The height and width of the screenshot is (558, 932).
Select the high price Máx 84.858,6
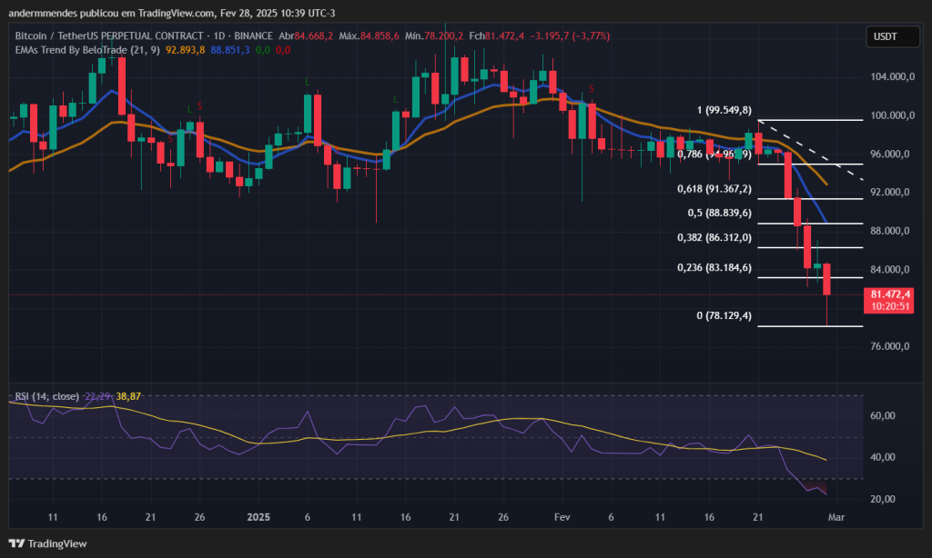[370, 36]
